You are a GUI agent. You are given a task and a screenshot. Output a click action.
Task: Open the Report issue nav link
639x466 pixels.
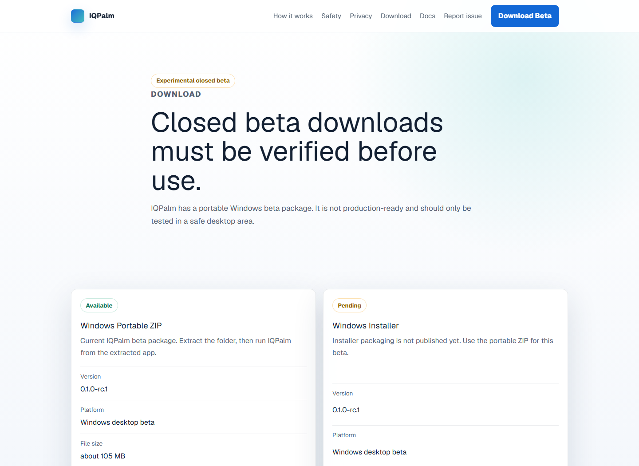(x=463, y=16)
